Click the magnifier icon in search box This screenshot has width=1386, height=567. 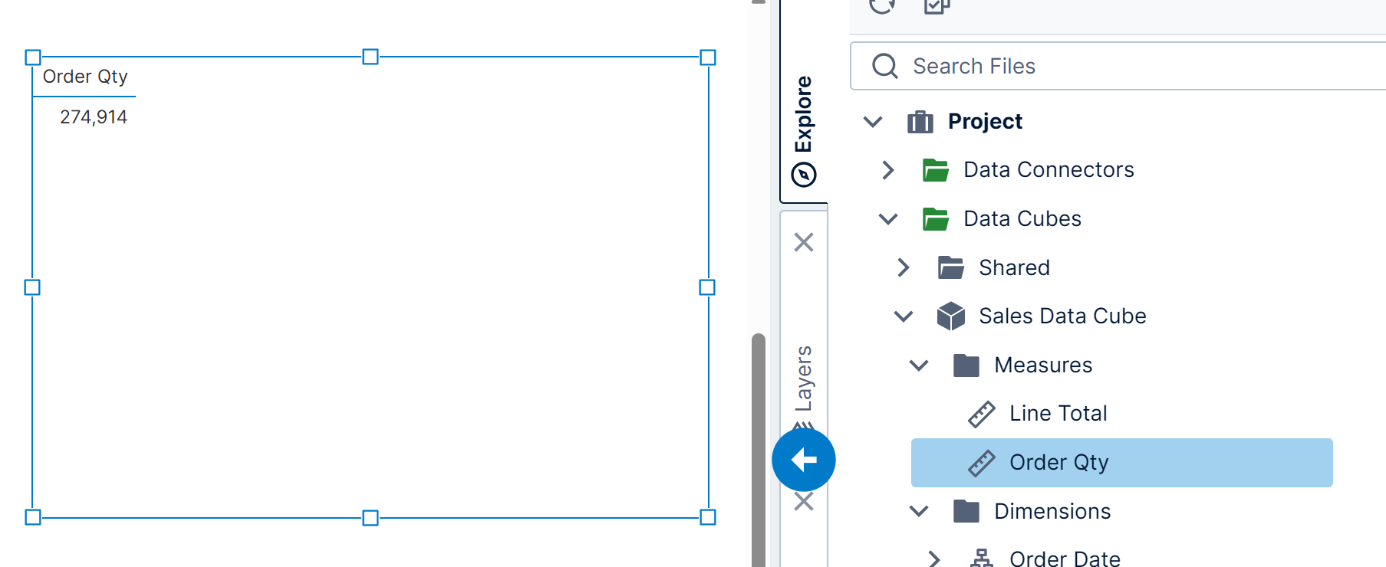[x=884, y=66]
